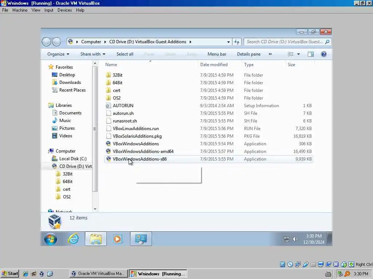Click Select all in the toolbar
Image resolution: width=373 pixels, height=279 pixels.
pos(125,54)
